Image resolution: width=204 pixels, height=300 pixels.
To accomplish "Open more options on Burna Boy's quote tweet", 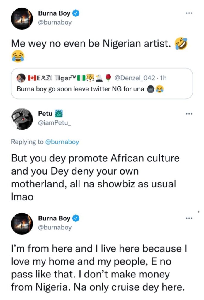I will point(189,14).
